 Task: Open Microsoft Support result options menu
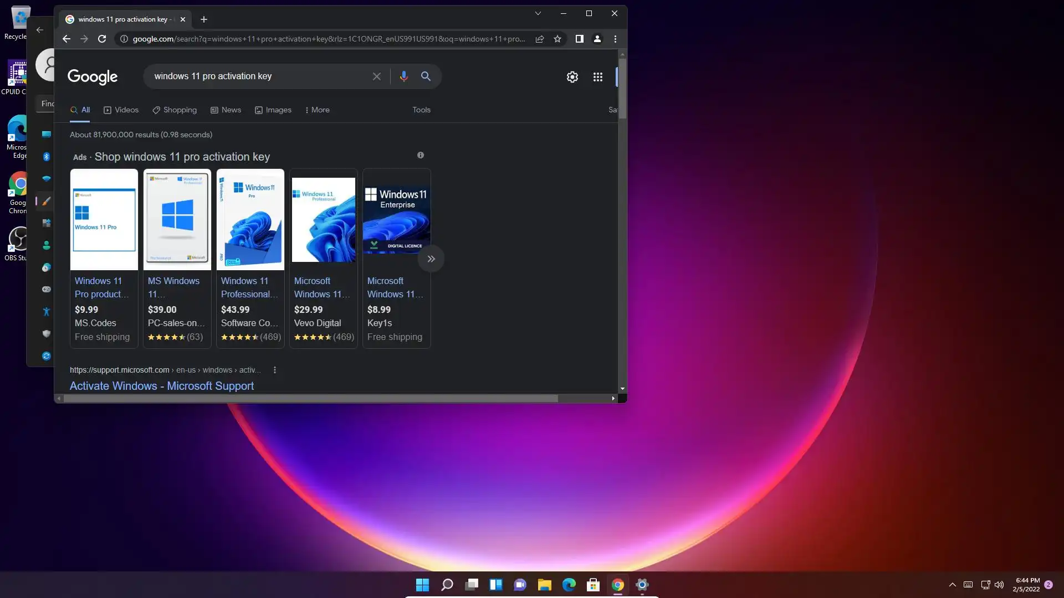pos(275,370)
